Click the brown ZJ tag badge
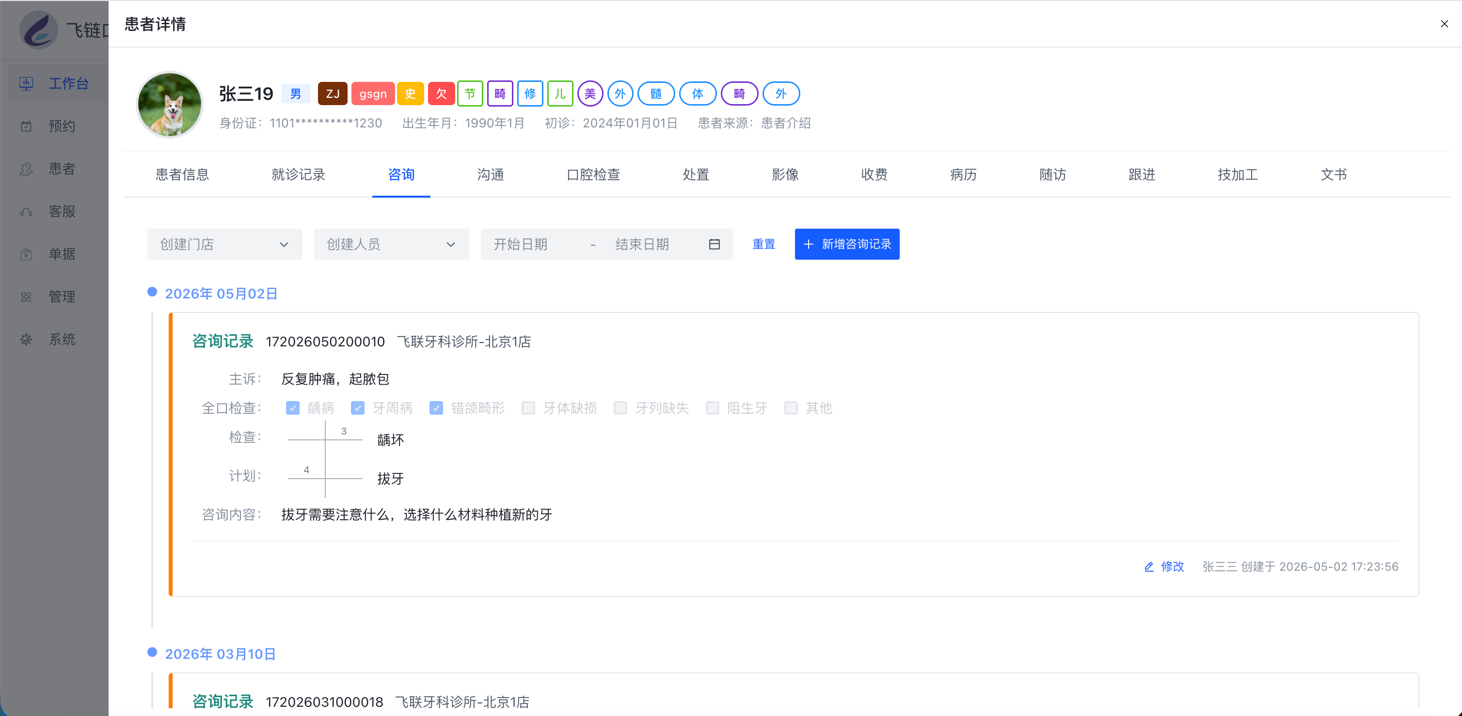 coord(333,93)
